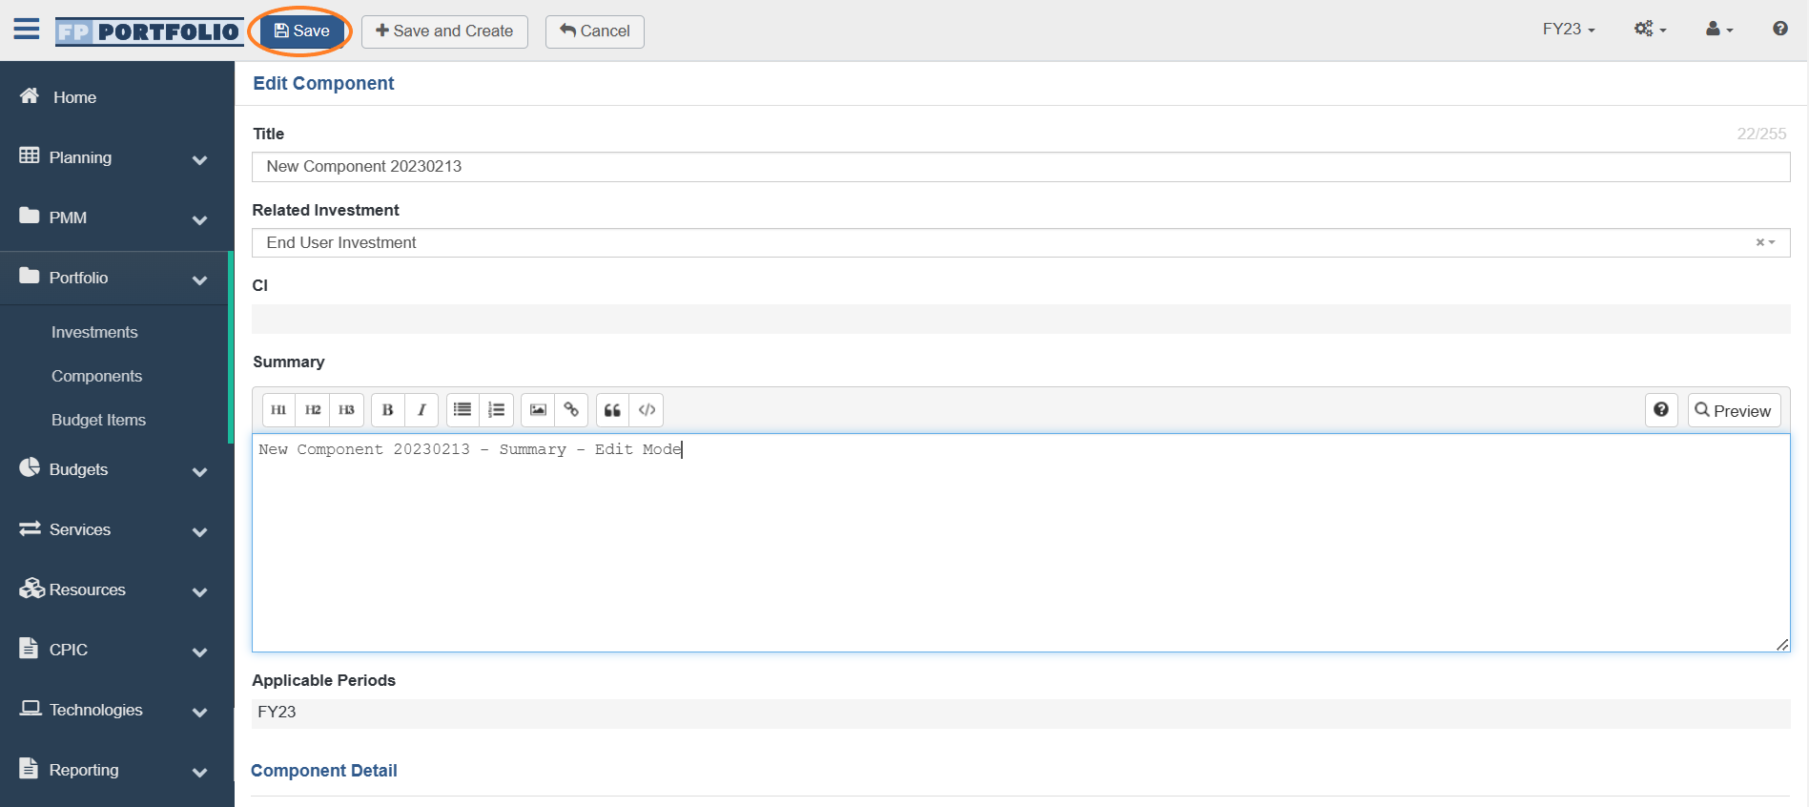
Task: Open Investments under Portfolio
Action: 94,332
